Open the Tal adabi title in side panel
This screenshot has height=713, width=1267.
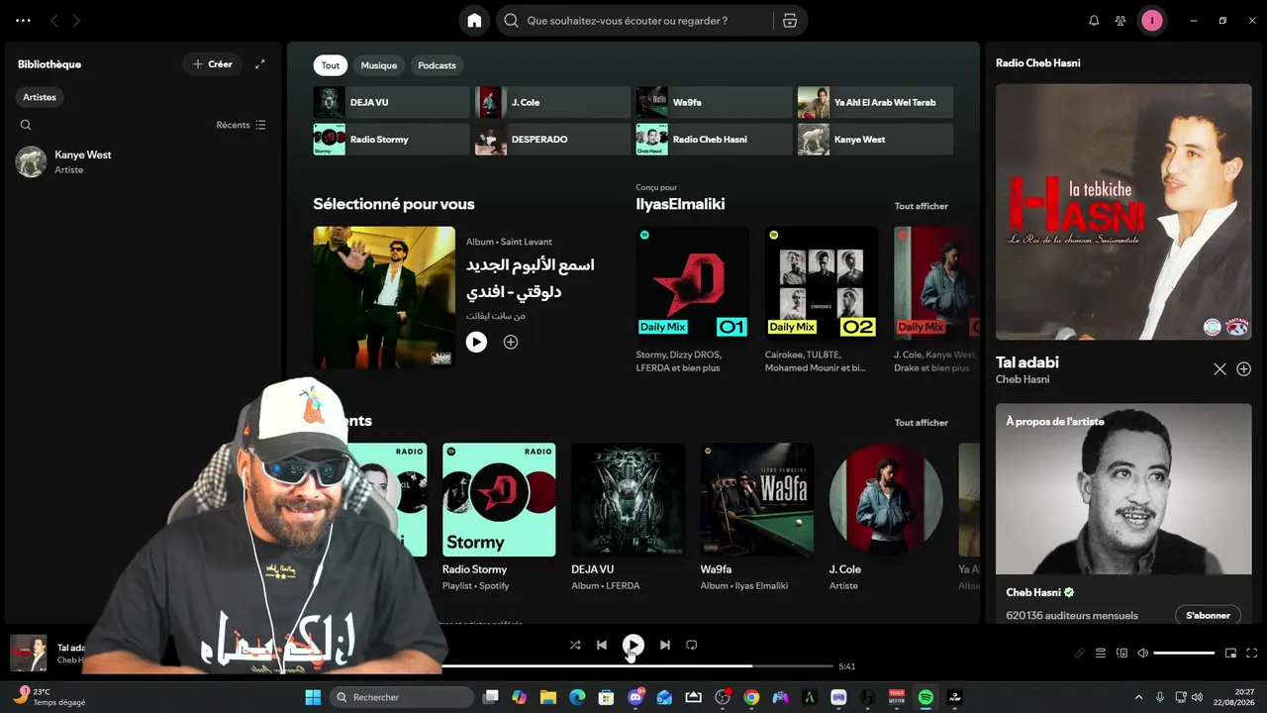(1026, 362)
